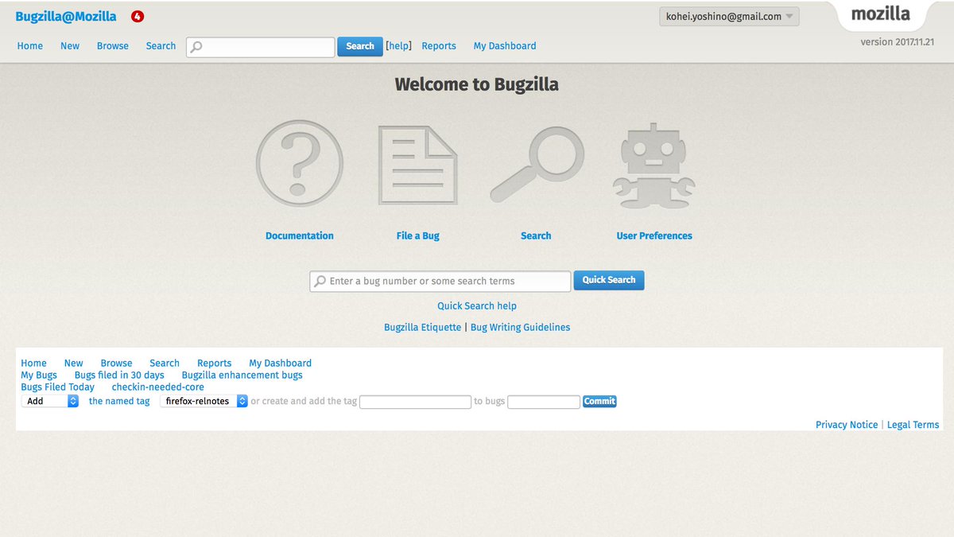Click the Bugzilla@Mozilla title link
The width and height of the screenshot is (954, 537).
[66, 16]
